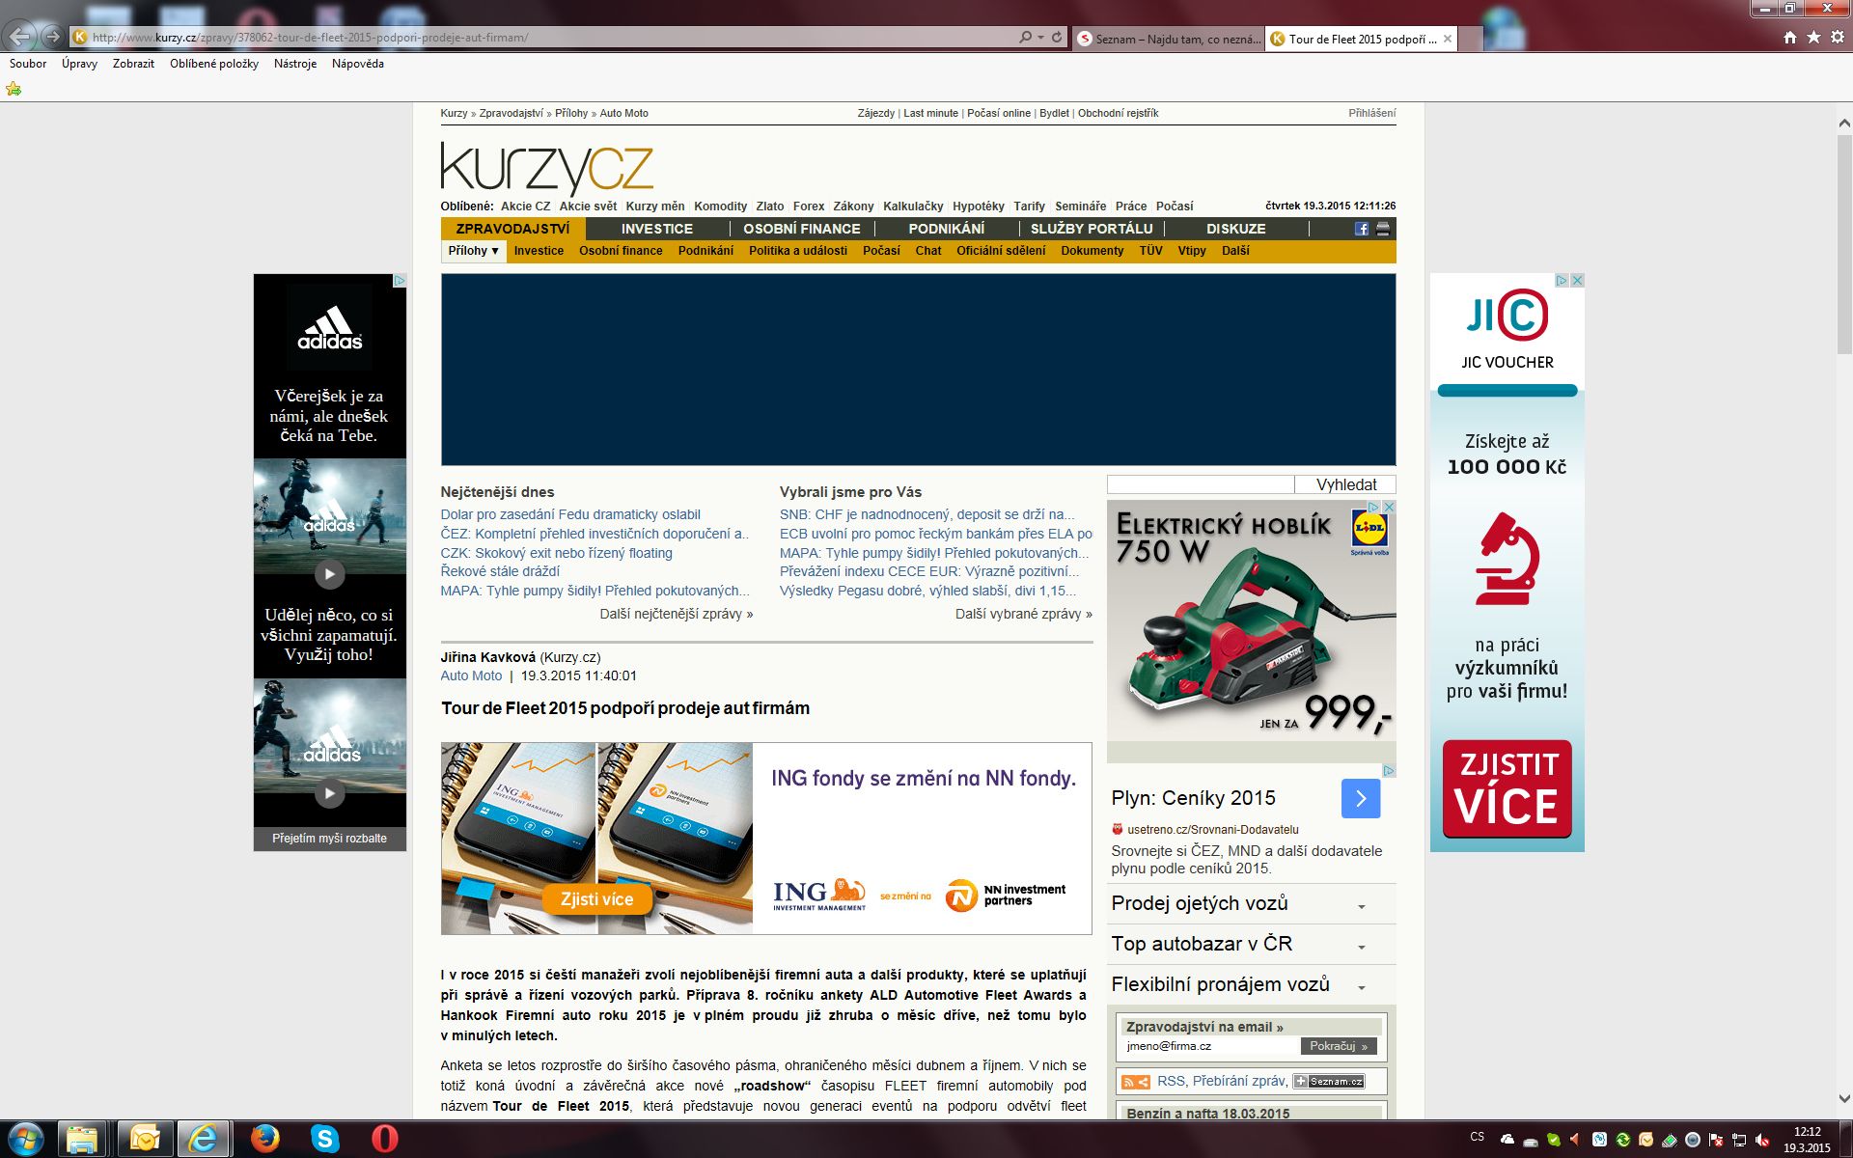Open the browser home icon
Viewport: 1853px width, 1158px height.
1790,38
